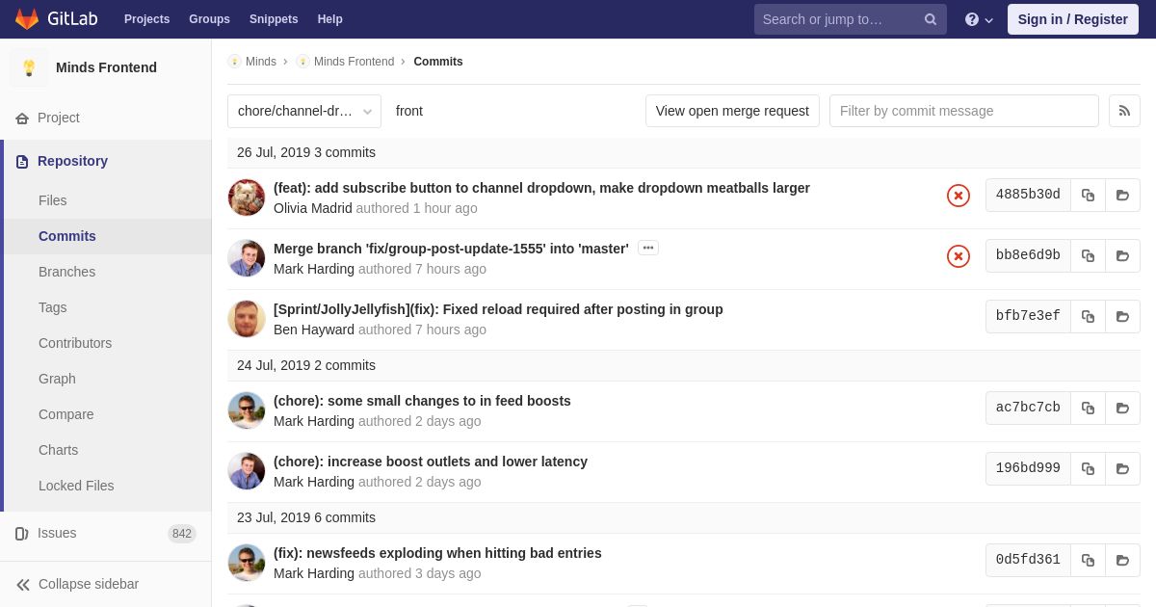Open the chore/channel-dr… branch dropdown
Image resolution: width=1156 pixels, height=607 pixels.
tap(304, 111)
